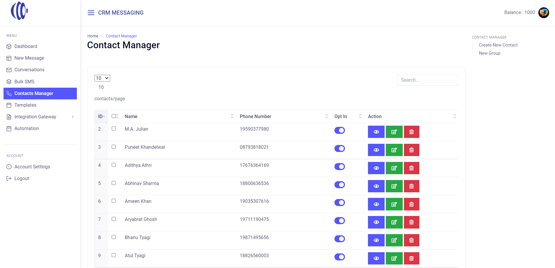Open Account Settings
Viewport: 555px width, 268px height.
(40, 167)
